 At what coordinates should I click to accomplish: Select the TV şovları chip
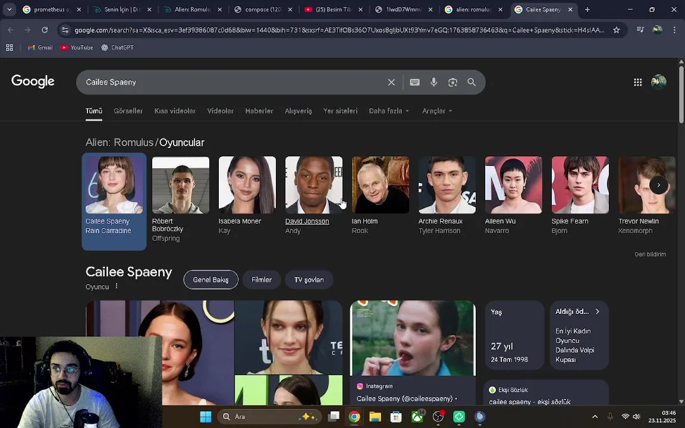309,280
